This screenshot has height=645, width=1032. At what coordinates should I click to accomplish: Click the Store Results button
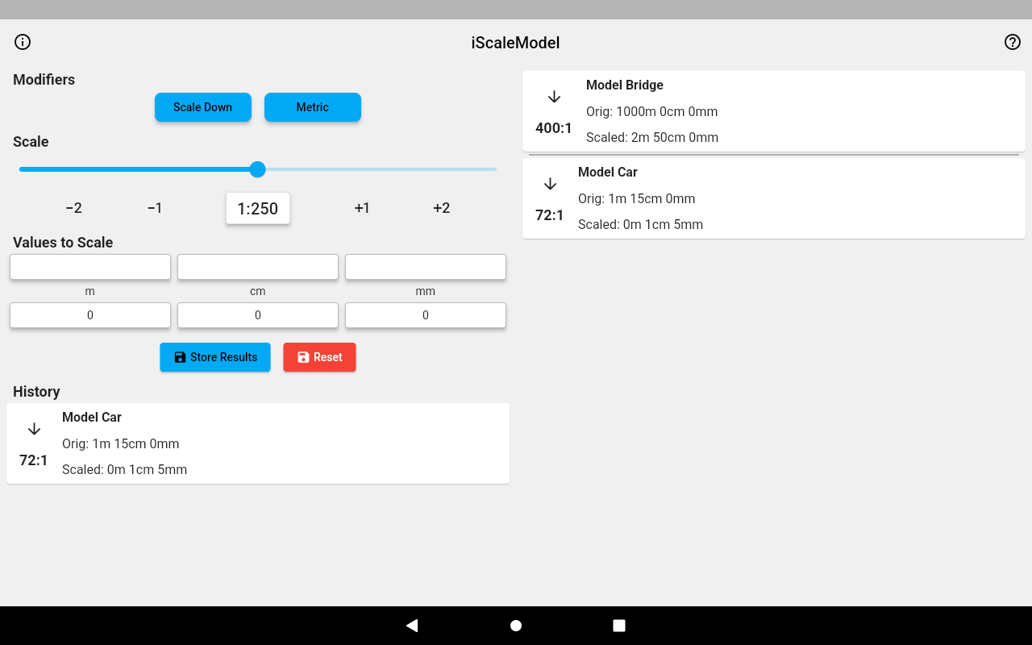pos(215,357)
